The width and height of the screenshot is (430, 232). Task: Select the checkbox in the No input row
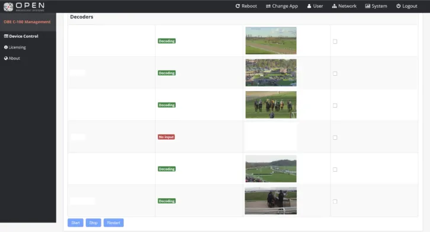[335, 137]
